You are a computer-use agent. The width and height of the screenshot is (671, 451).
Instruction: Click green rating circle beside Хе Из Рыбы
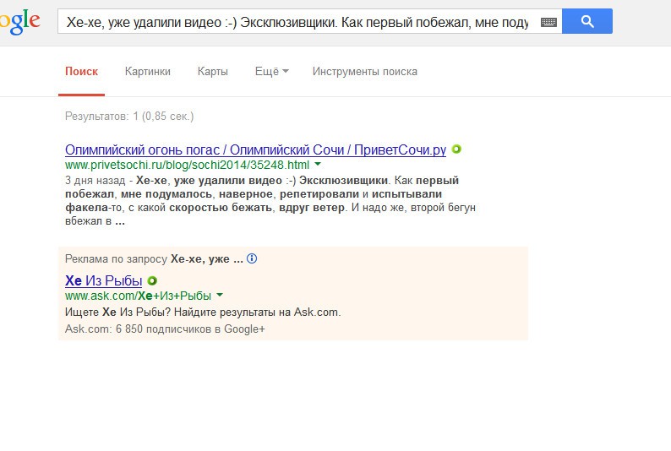tap(152, 280)
